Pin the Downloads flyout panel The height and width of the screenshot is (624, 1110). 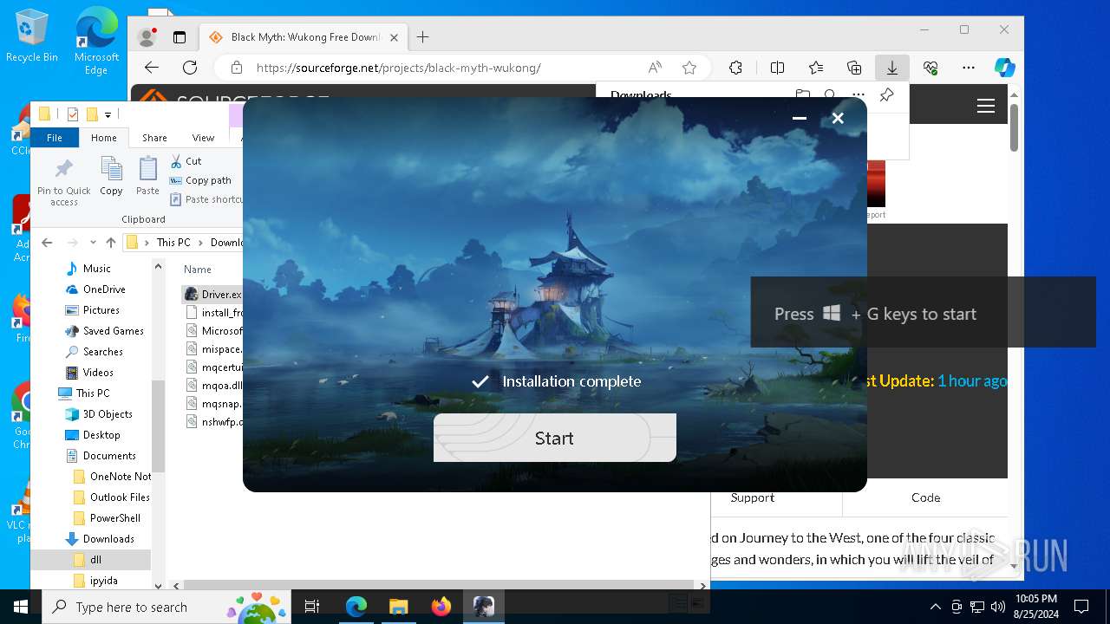(886, 95)
